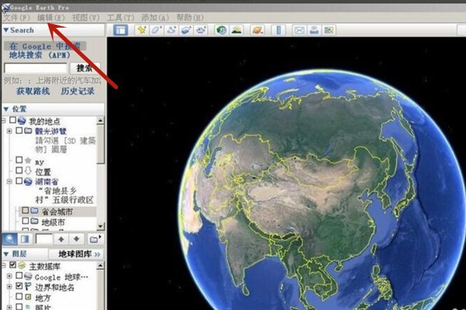Open the 工具(T) menu

click(x=120, y=18)
